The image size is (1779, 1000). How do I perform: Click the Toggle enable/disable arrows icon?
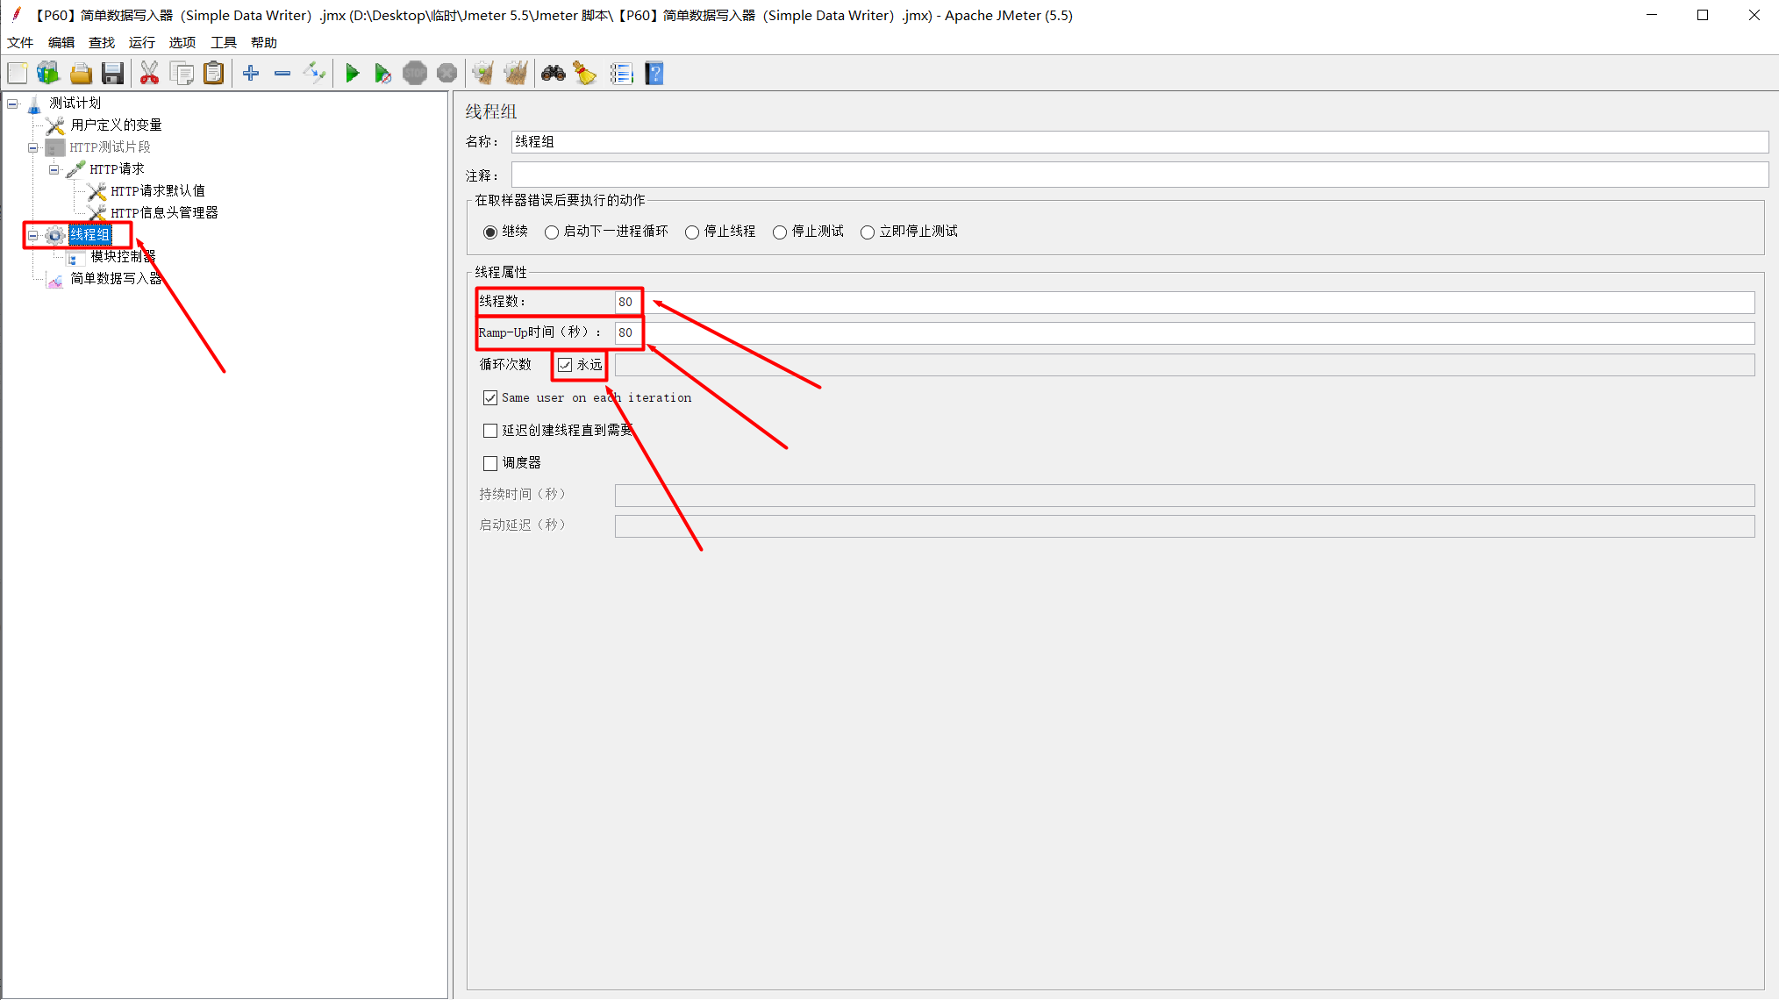tap(314, 74)
